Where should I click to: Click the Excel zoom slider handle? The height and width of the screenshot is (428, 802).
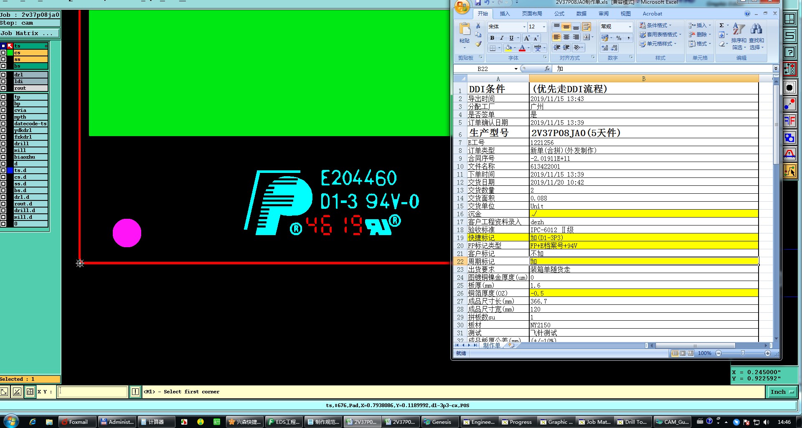(x=743, y=353)
